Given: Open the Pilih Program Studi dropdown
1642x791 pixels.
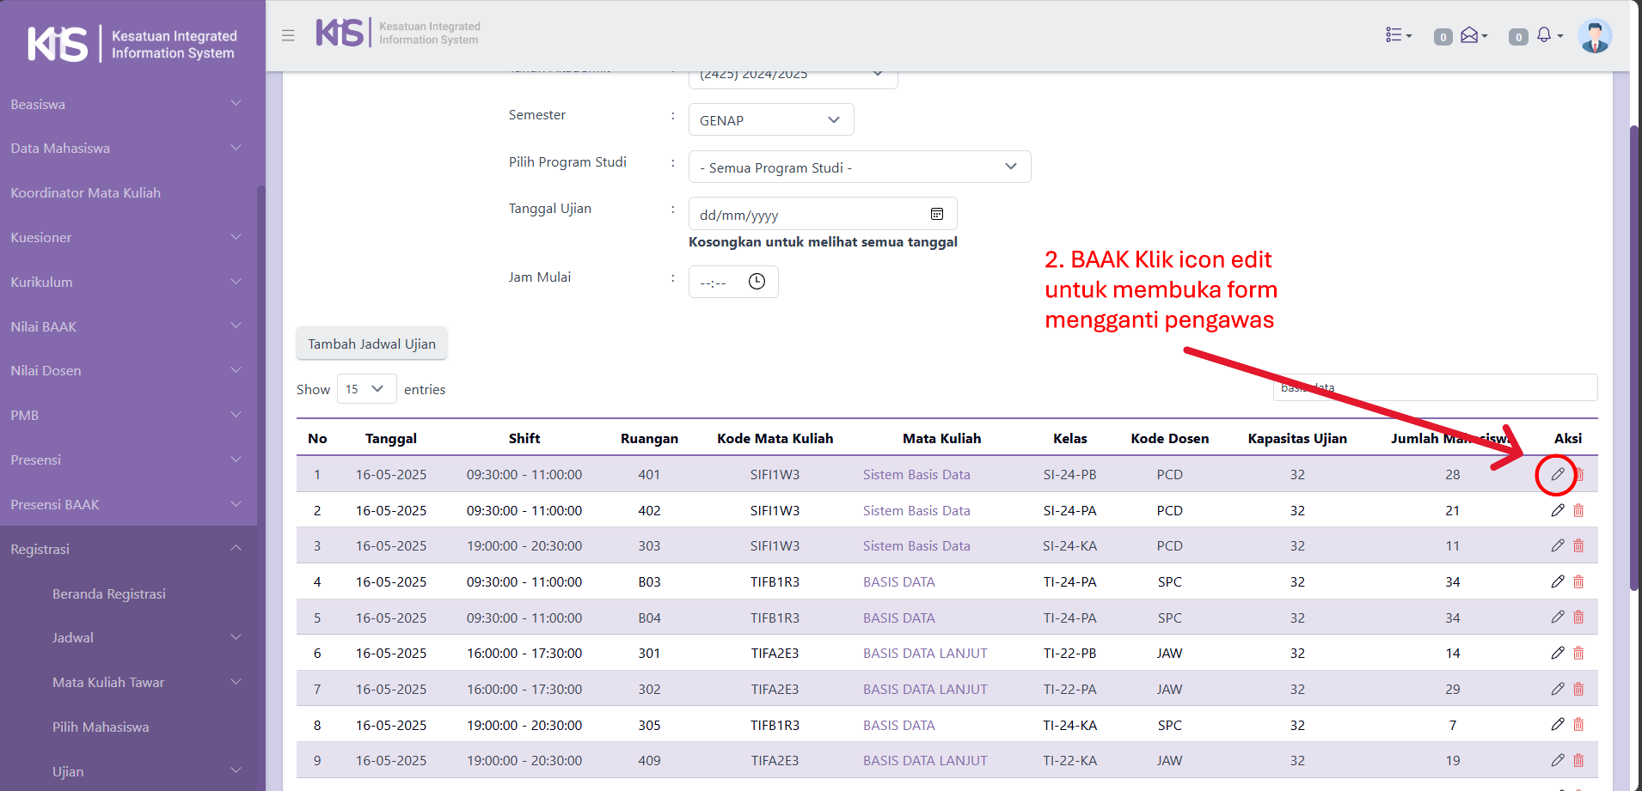Looking at the screenshot, I should [859, 167].
